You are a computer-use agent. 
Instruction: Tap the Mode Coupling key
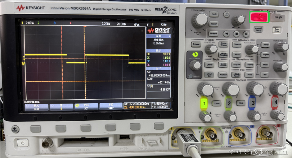click(x=224, y=54)
